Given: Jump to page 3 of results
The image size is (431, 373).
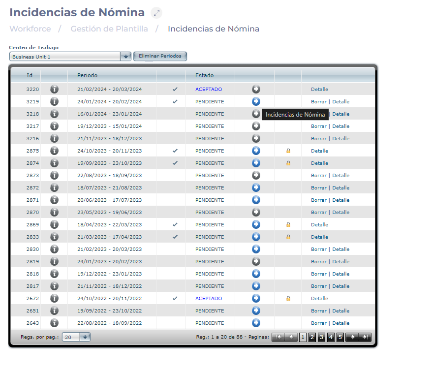Looking at the screenshot, I should pyautogui.click(x=321, y=337).
